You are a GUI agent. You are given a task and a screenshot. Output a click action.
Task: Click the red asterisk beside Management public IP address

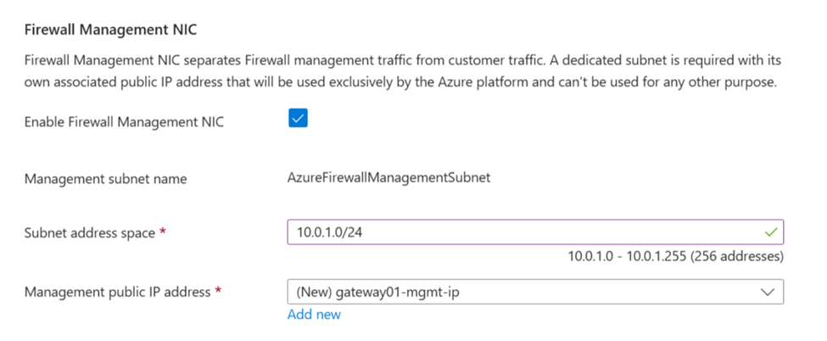pos(218,291)
